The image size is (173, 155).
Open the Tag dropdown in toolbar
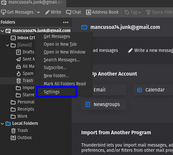coord(133,12)
